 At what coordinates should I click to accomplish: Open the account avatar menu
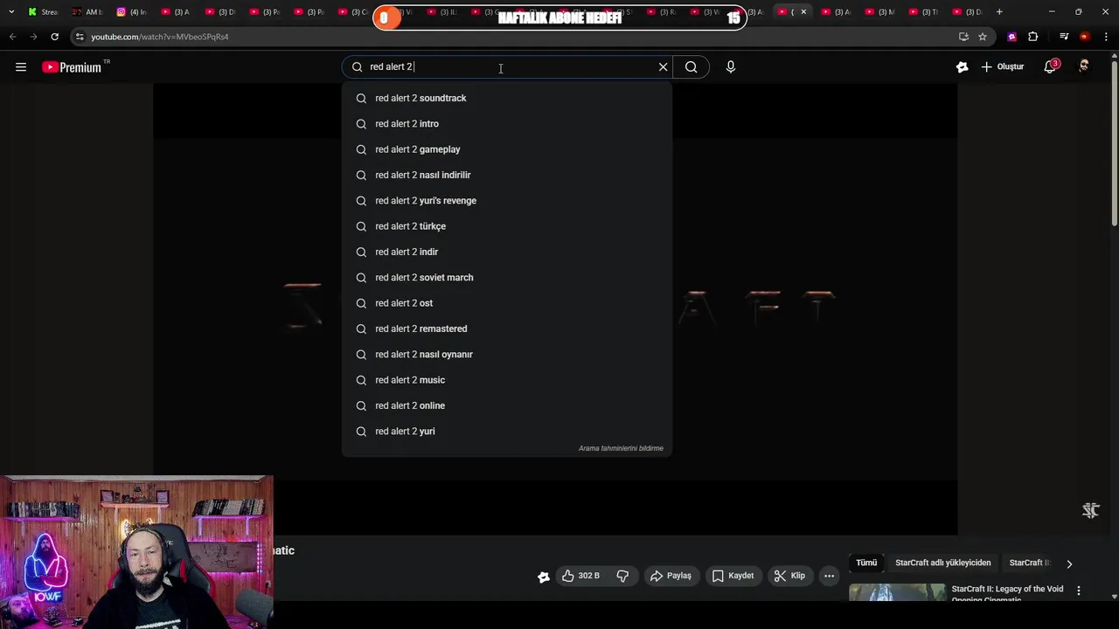1084,67
